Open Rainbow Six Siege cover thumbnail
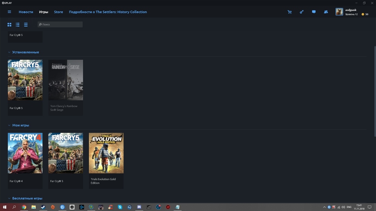 pos(66,80)
